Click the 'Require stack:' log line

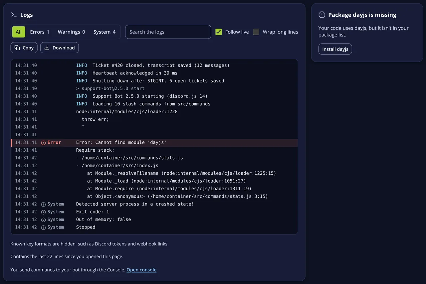[x=154, y=150]
